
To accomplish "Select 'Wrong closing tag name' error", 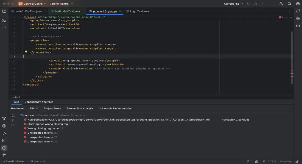I will 43,128.
